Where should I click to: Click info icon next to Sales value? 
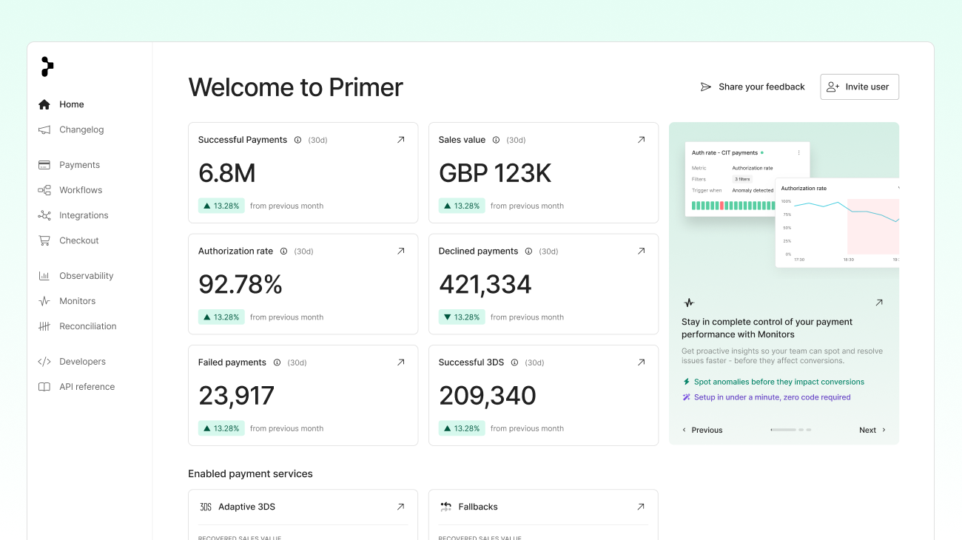click(496, 140)
